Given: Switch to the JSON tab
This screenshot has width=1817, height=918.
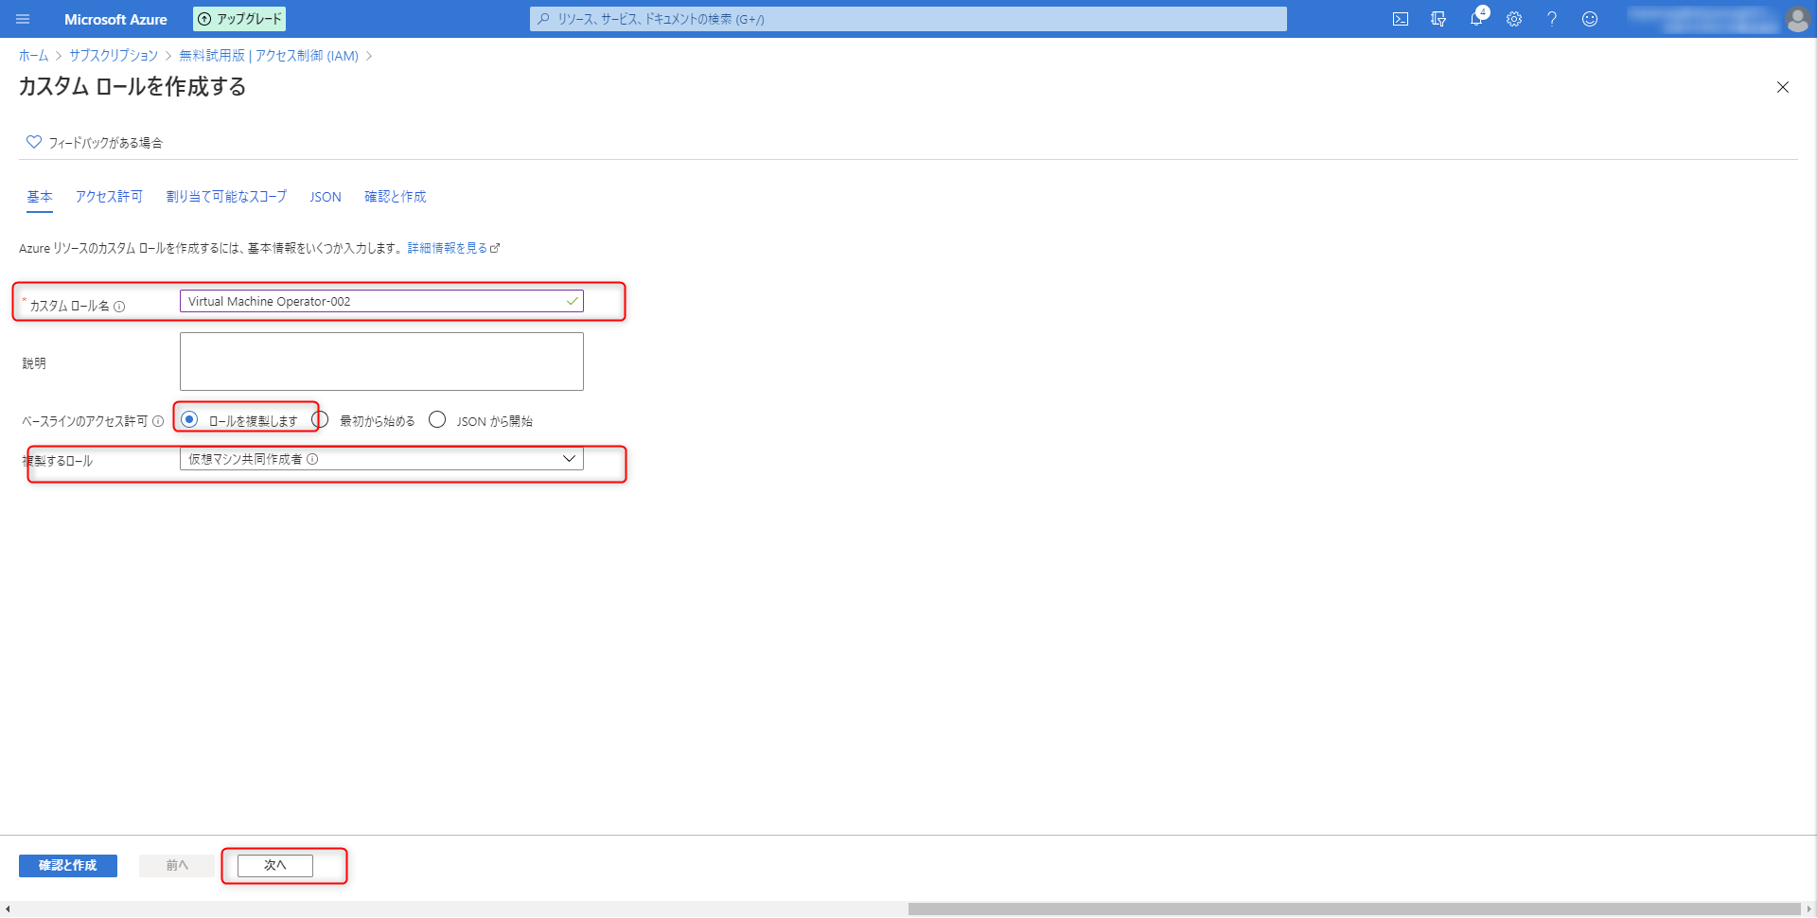Looking at the screenshot, I should point(326,197).
